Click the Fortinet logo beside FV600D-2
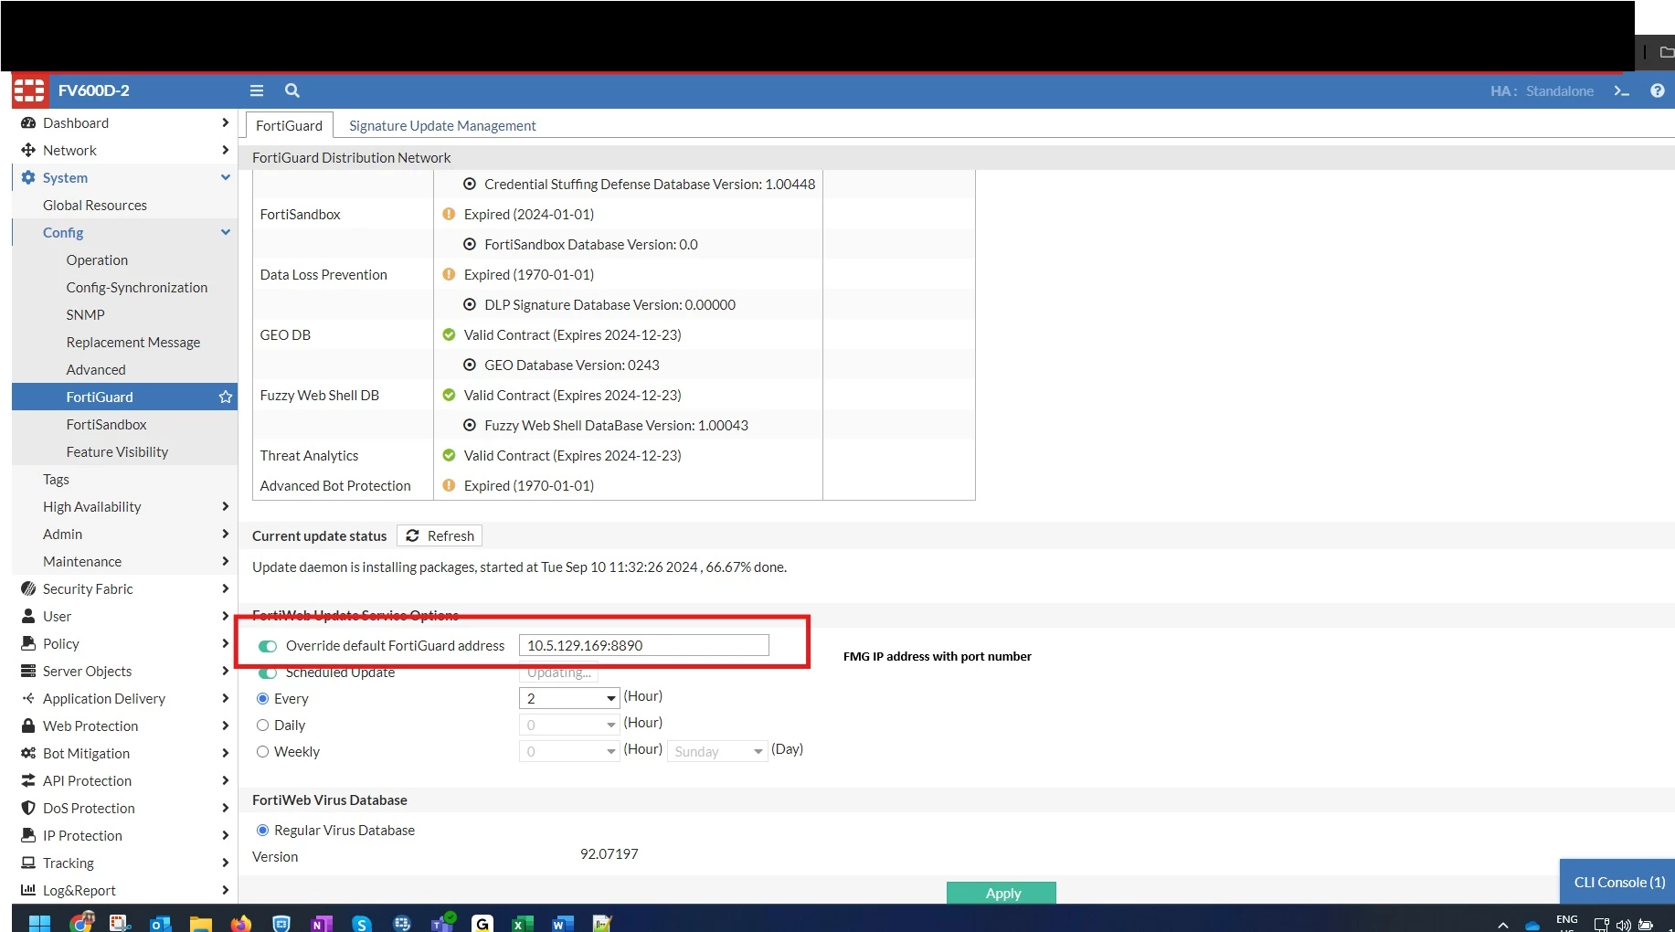This screenshot has height=932, width=1675. click(28, 90)
